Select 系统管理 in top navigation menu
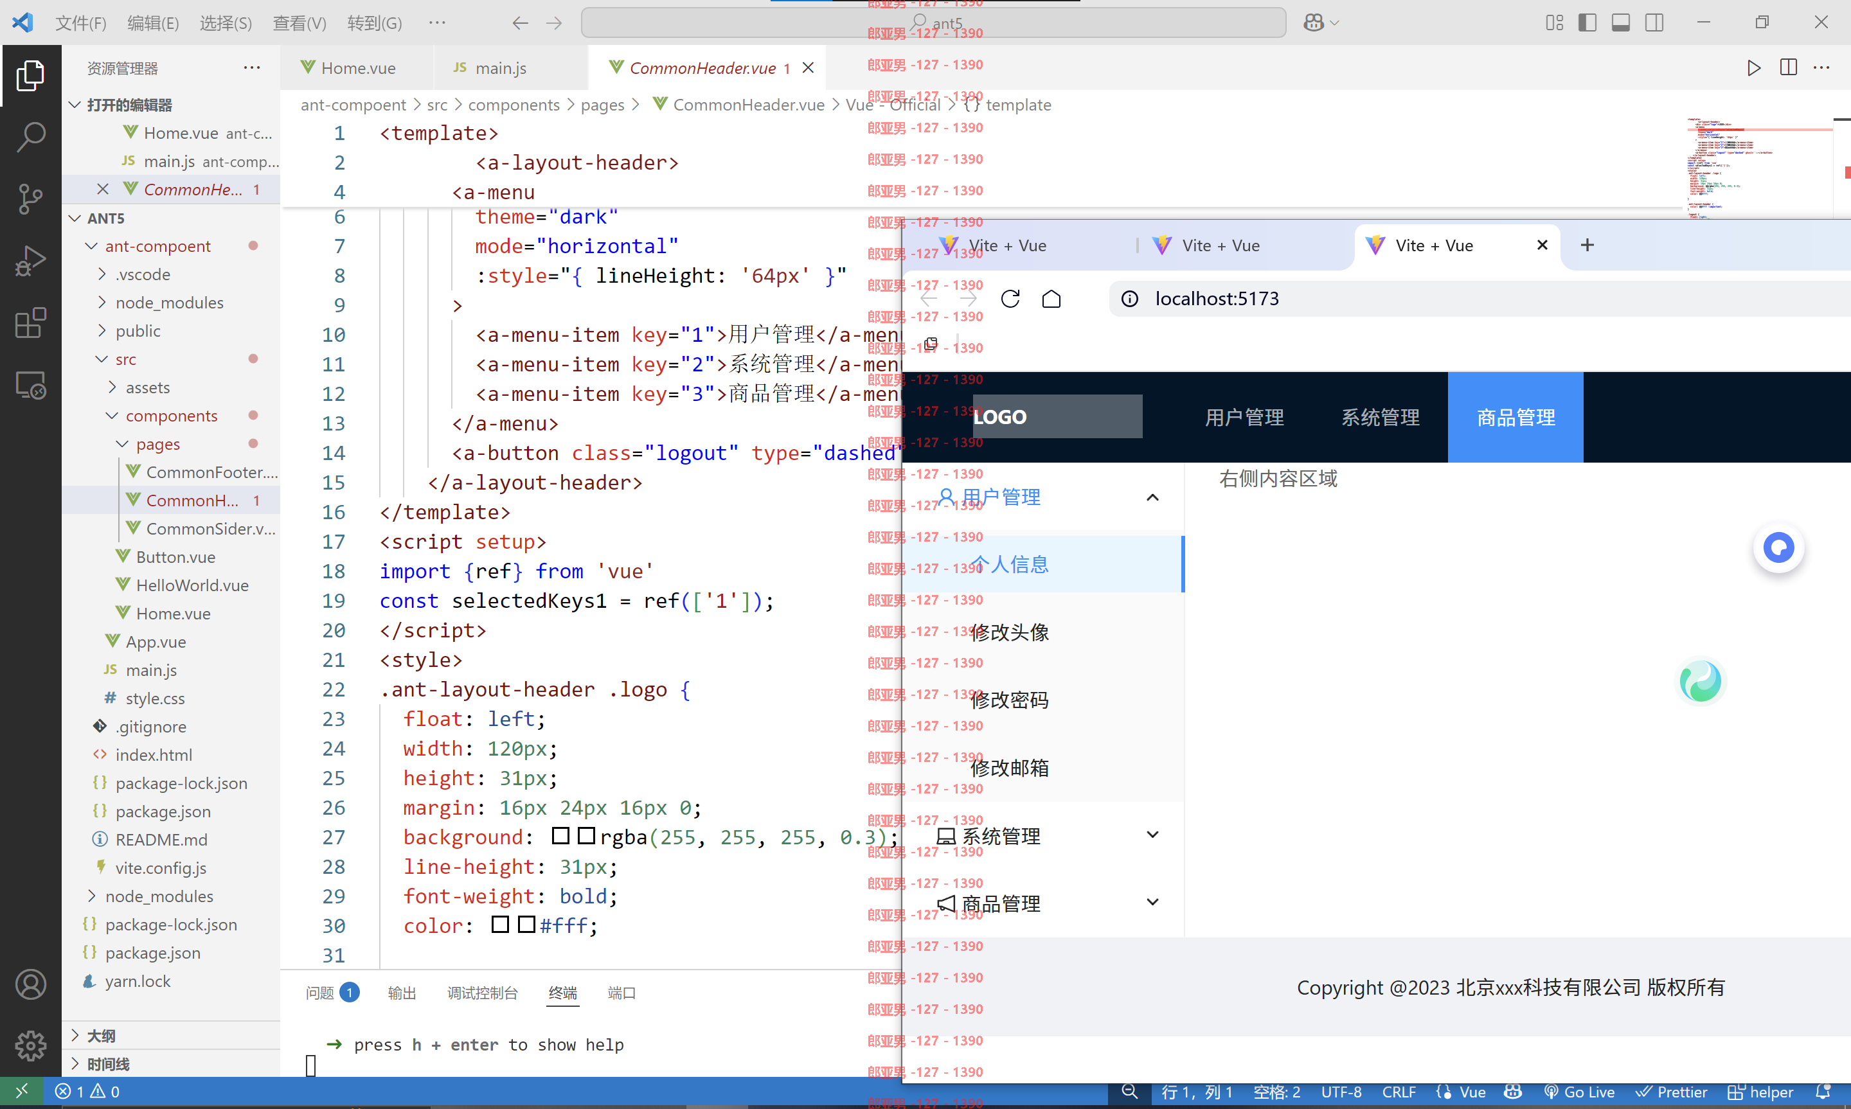This screenshot has width=1851, height=1109. pyautogui.click(x=1381, y=417)
